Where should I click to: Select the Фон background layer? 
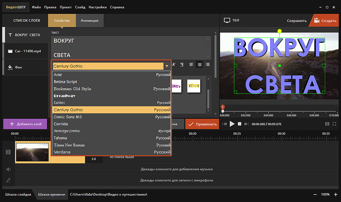(25, 67)
